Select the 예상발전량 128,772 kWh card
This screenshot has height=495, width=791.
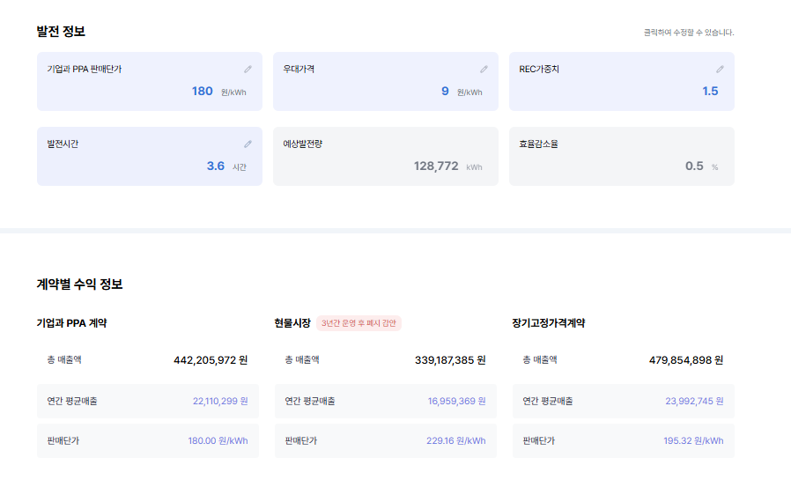[x=386, y=157]
